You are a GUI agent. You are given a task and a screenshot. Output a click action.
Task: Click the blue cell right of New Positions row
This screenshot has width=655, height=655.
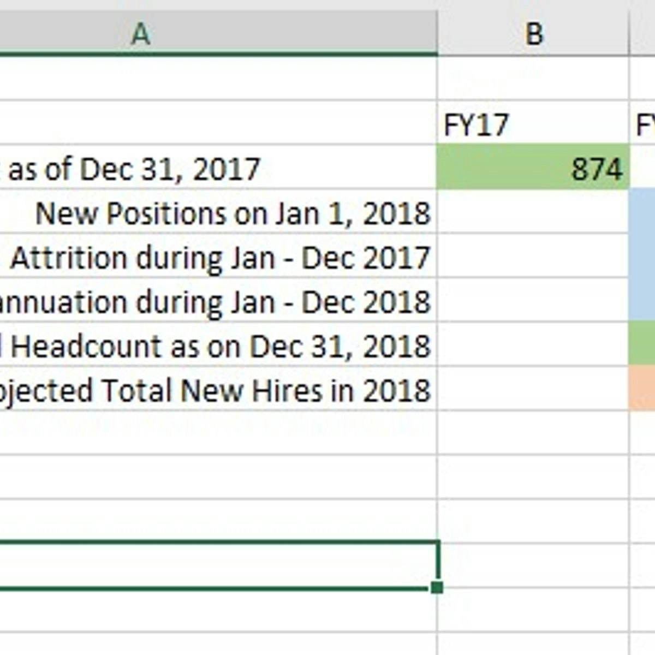[x=643, y=212]
